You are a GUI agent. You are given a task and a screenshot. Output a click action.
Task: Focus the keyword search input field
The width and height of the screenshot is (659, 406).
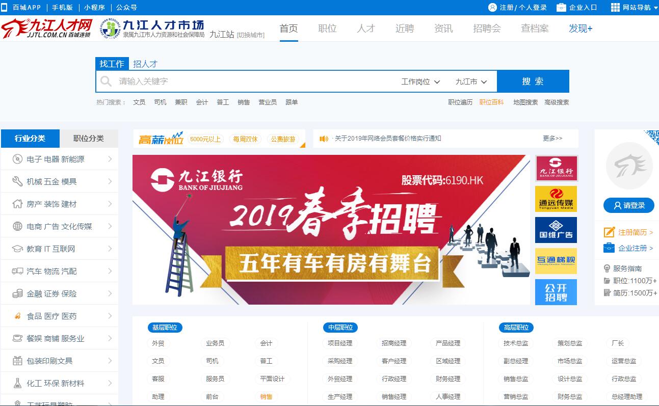click(x=255, y=82)
